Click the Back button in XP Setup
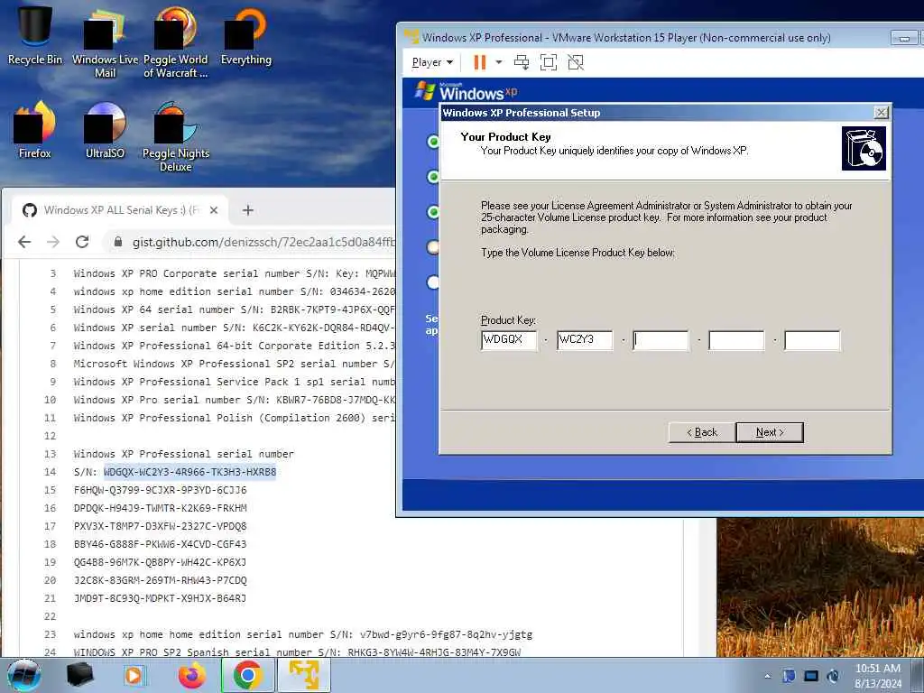 pos(702,432)
